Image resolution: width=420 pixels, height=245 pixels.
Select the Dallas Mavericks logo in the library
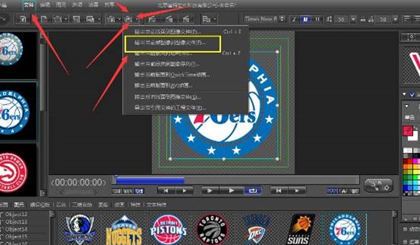pyautogui.click(x=80, y=229)
